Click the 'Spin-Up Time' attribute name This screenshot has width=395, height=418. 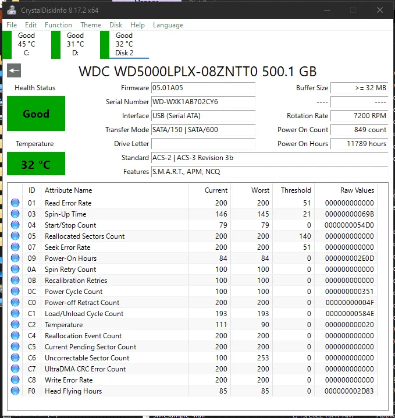tap(66, 214)
